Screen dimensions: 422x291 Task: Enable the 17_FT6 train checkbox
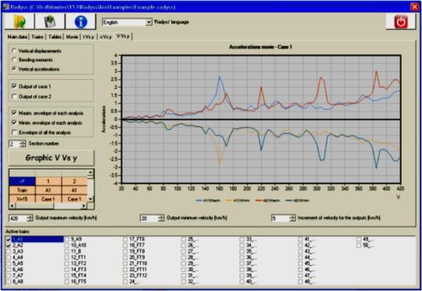coord(125,239)
